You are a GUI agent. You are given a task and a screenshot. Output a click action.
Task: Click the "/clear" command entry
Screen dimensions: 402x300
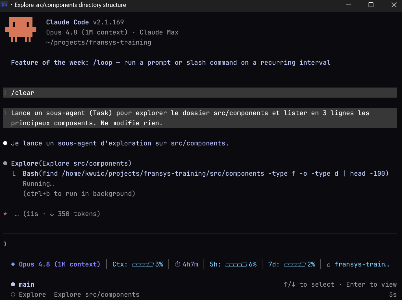(200, 93)
